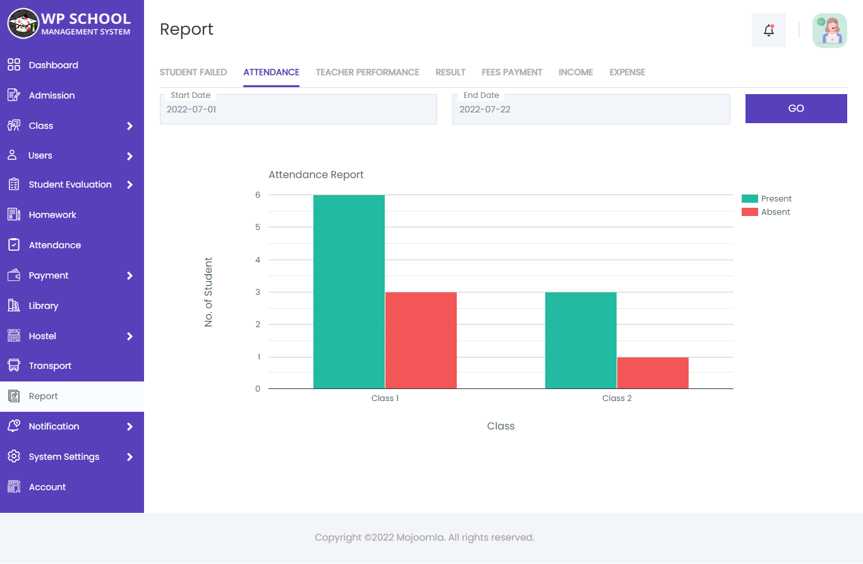Expand the Hostel submenu chevron
Screen dimensions: 863x564
[130, 336]
